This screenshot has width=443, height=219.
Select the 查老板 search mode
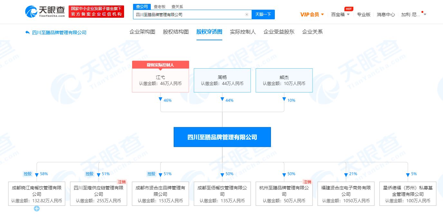click(x=159, y=6)
